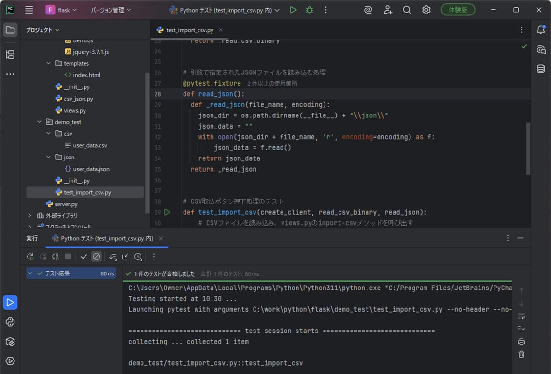
Task: Open the Database tool window
Action: (541, 69)
